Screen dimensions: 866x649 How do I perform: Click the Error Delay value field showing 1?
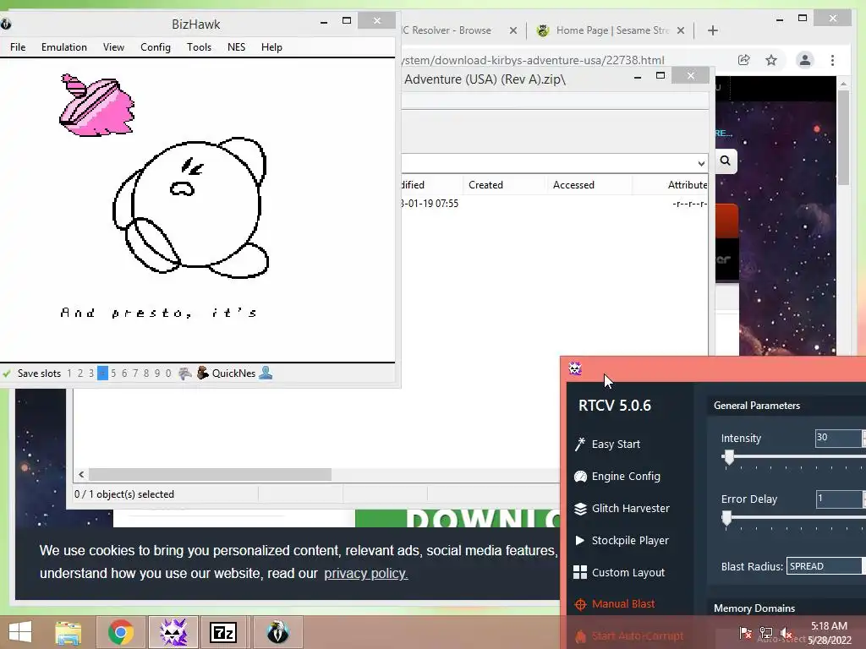tap(839, 499)
